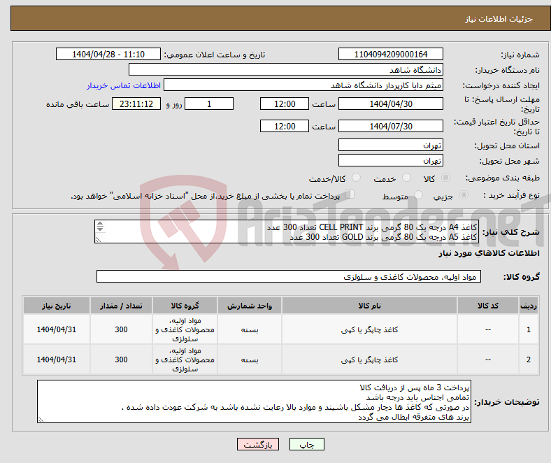Click the scroll-down arrow in the description box
551x463 pixels.
tap(100, 229)
